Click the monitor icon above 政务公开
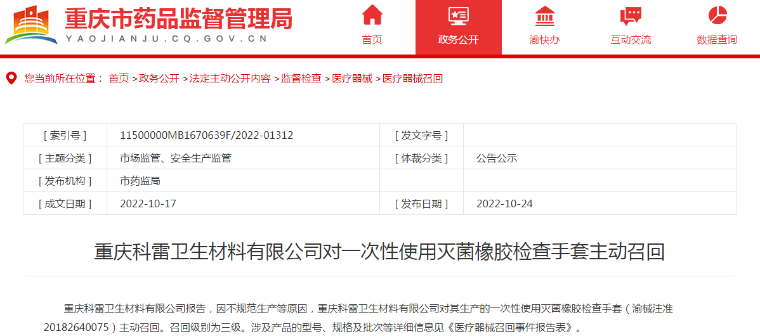This screenshot has width=760, height=336. 458,15
